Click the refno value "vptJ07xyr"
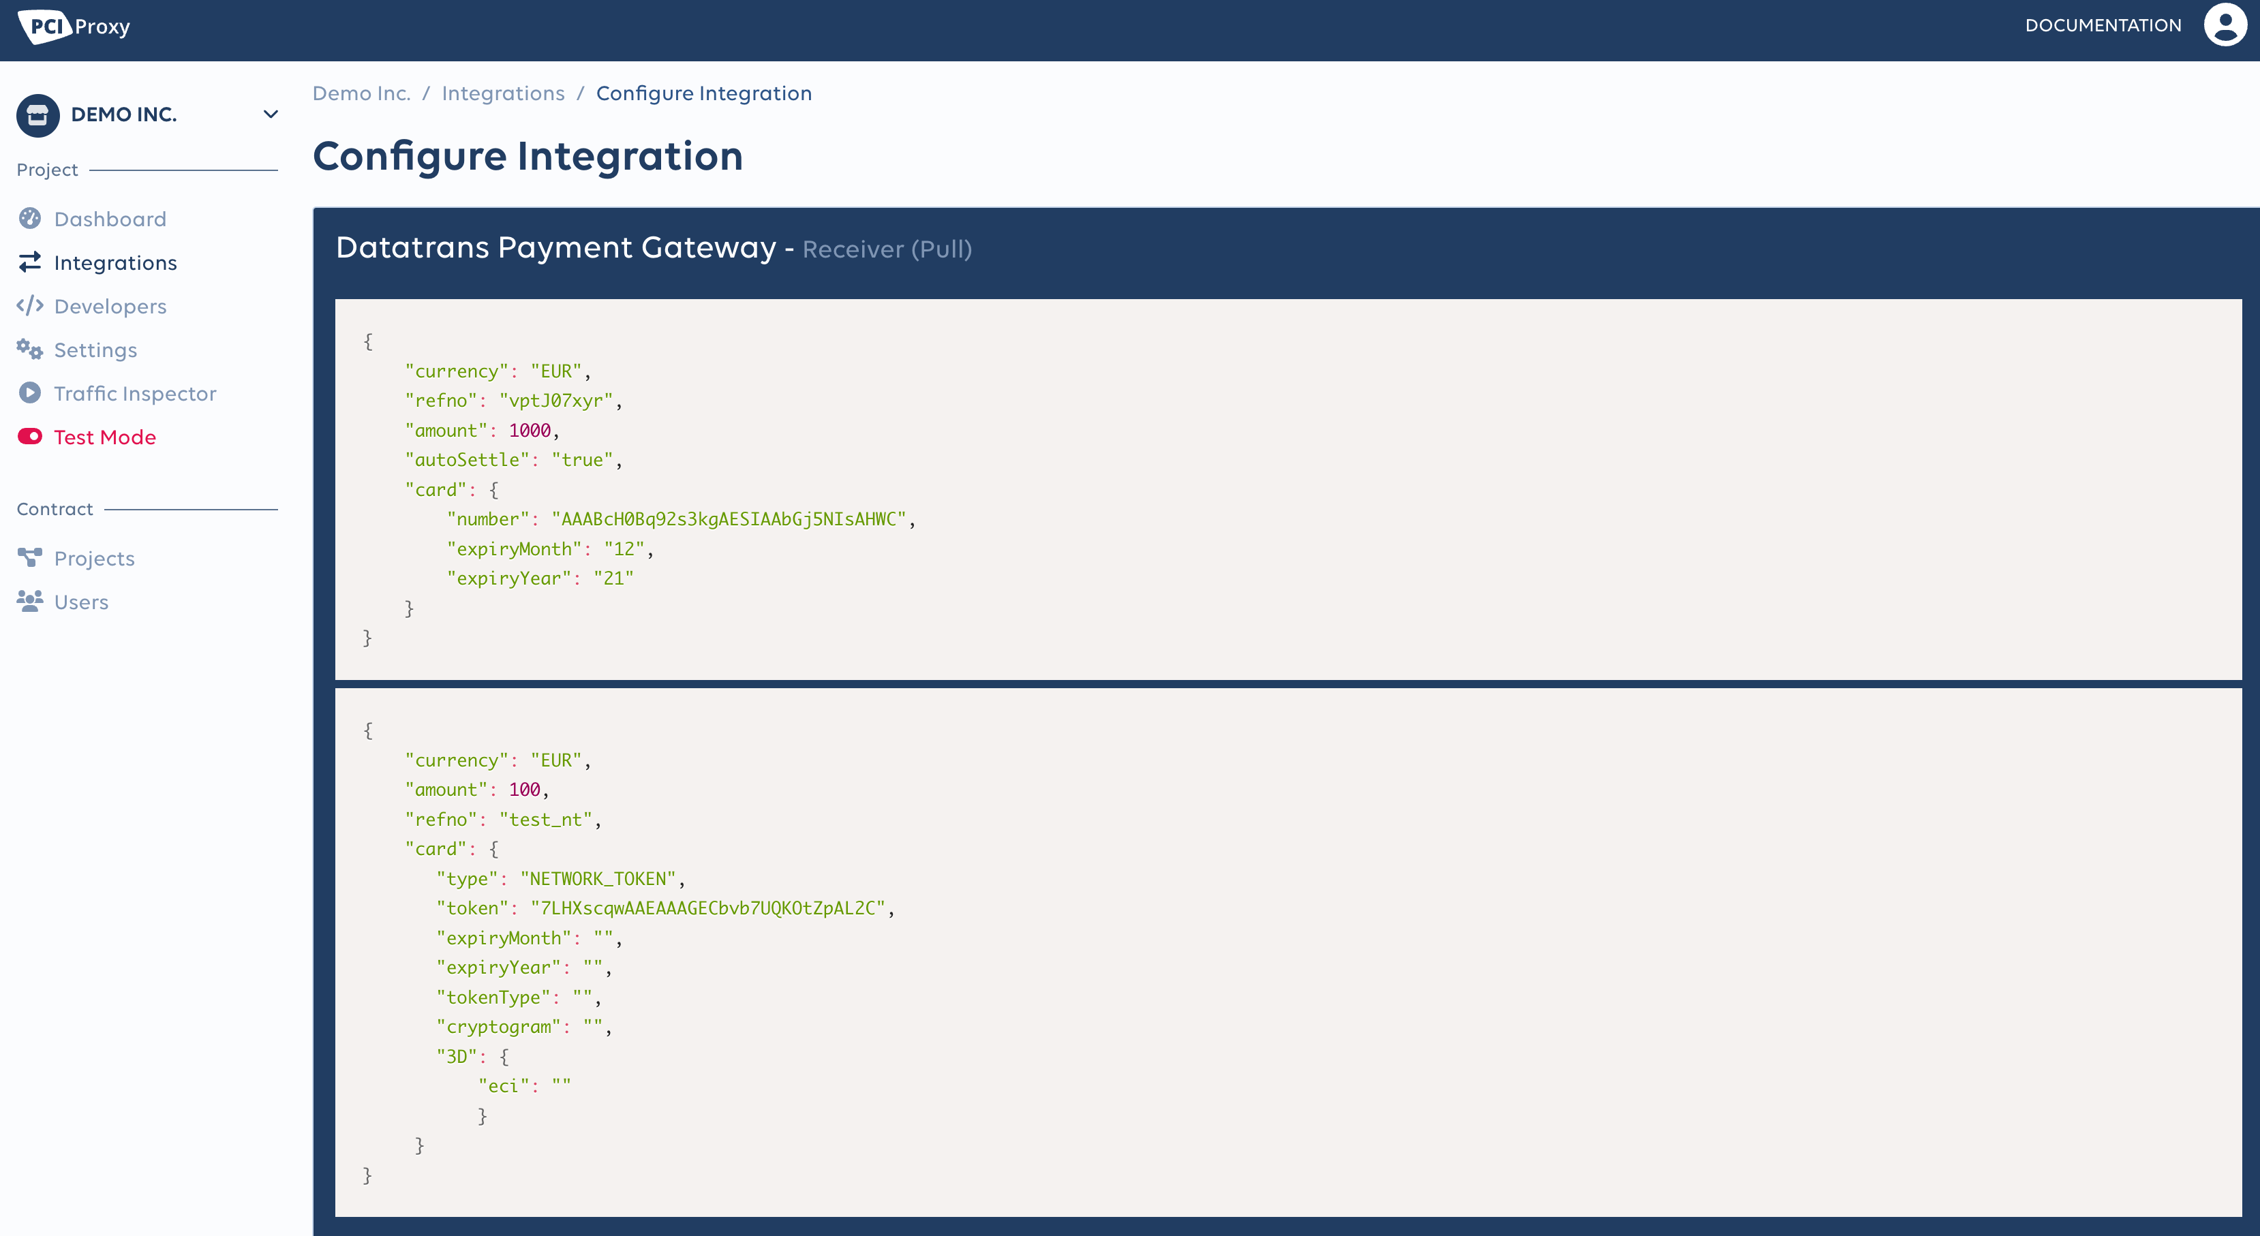 556,401
